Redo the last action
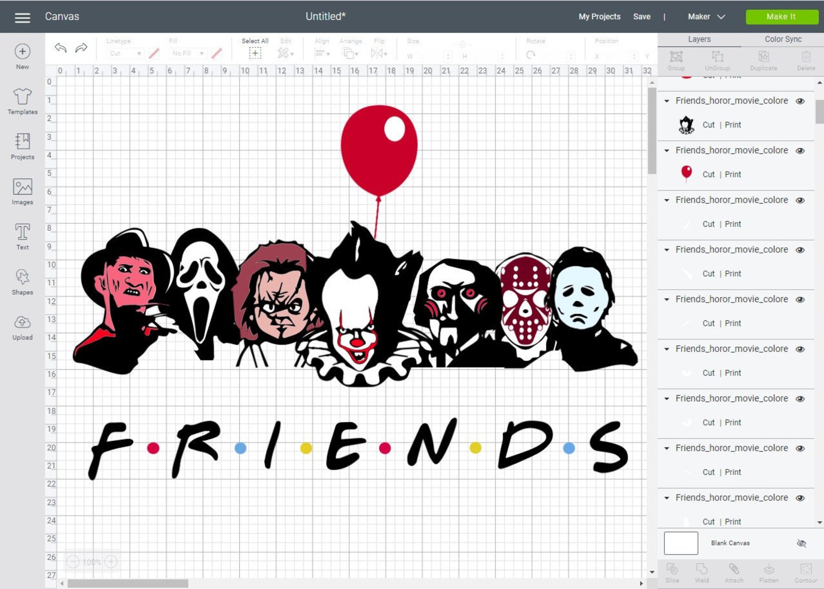Image resolution: width=824 pixels, height=589 pixels. click(x=81, y=48)
